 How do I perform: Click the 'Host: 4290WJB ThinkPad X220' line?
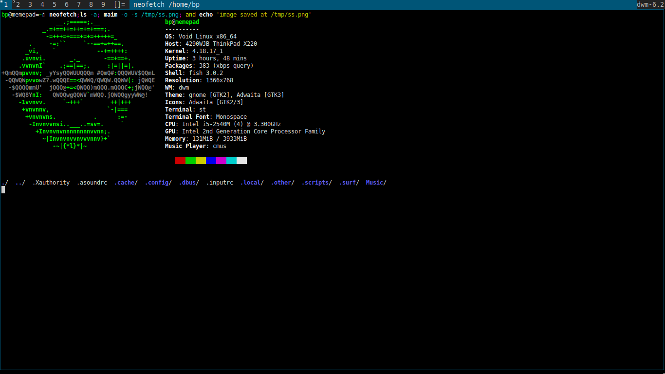(211, 44)
